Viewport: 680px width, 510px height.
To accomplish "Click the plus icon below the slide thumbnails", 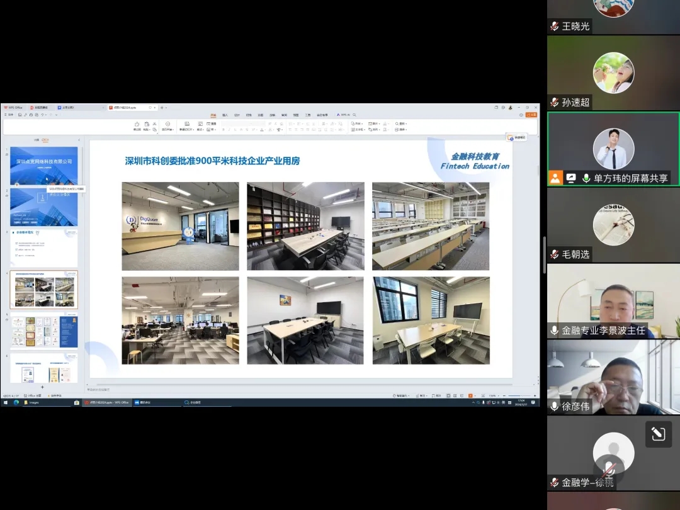I will pyautogui.click(x=43, y=387).
